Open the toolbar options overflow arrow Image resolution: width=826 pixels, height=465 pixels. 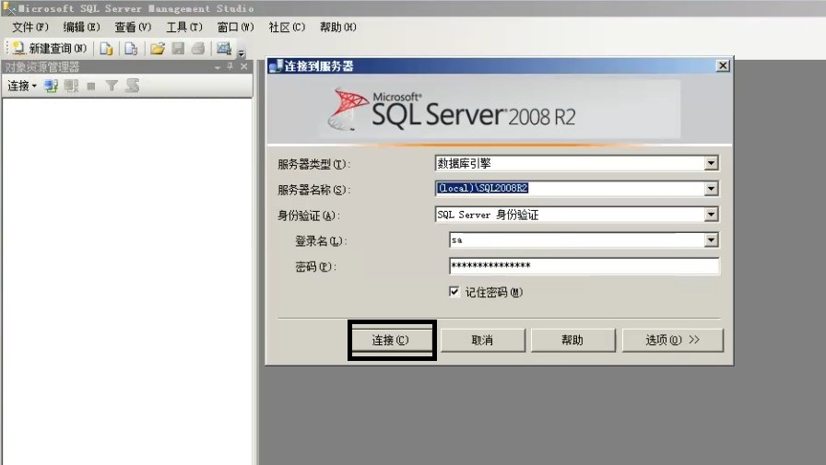(x=242, y=52)
